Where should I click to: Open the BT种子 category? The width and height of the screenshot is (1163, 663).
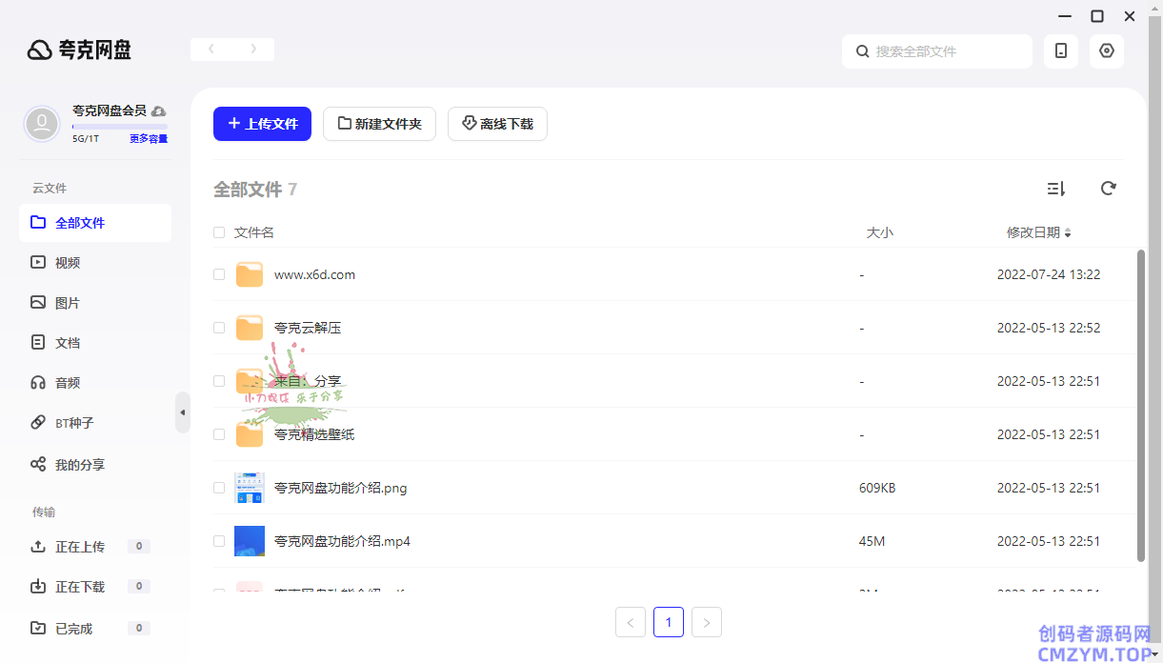74,423
